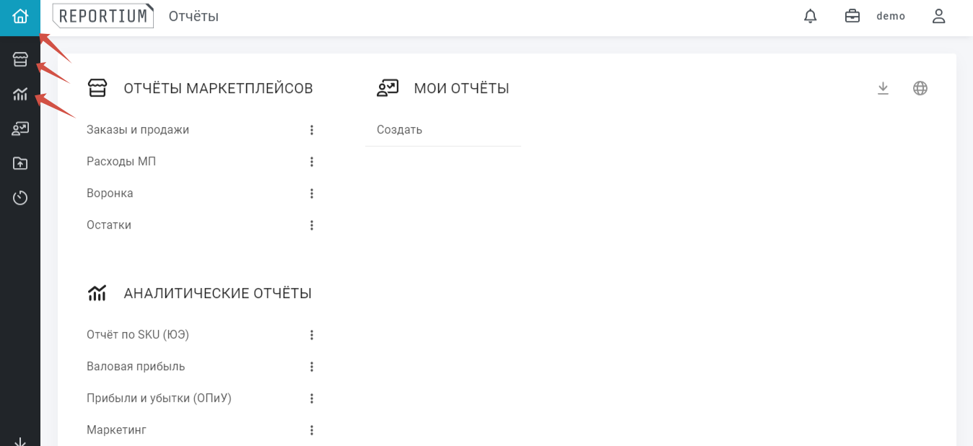Select the analytics chart icon in the sidebar
This screenshot has height=446, width=973.
pos(20,94)
